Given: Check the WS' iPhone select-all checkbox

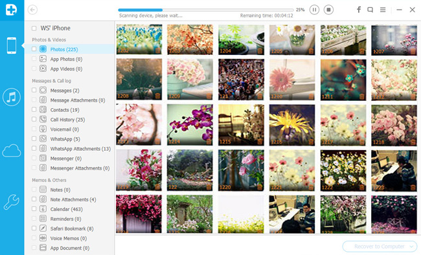Looking at the screenshot, I should click(34, 28).
